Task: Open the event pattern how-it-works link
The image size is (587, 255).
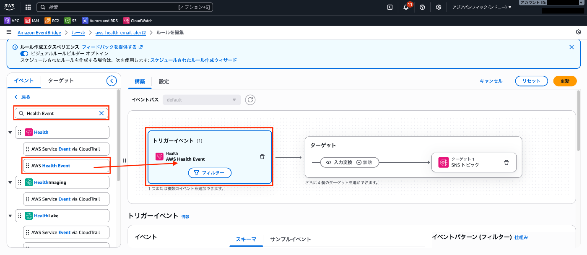Action: [x=521, y=237]
